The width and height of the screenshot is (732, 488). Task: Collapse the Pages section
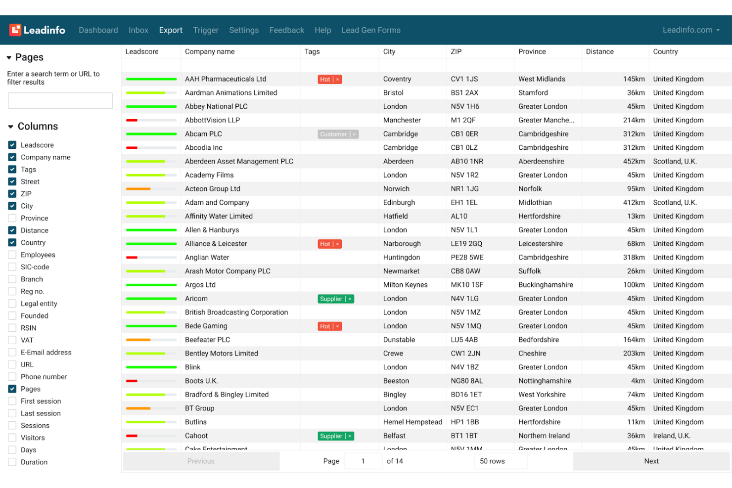[9, 58]
